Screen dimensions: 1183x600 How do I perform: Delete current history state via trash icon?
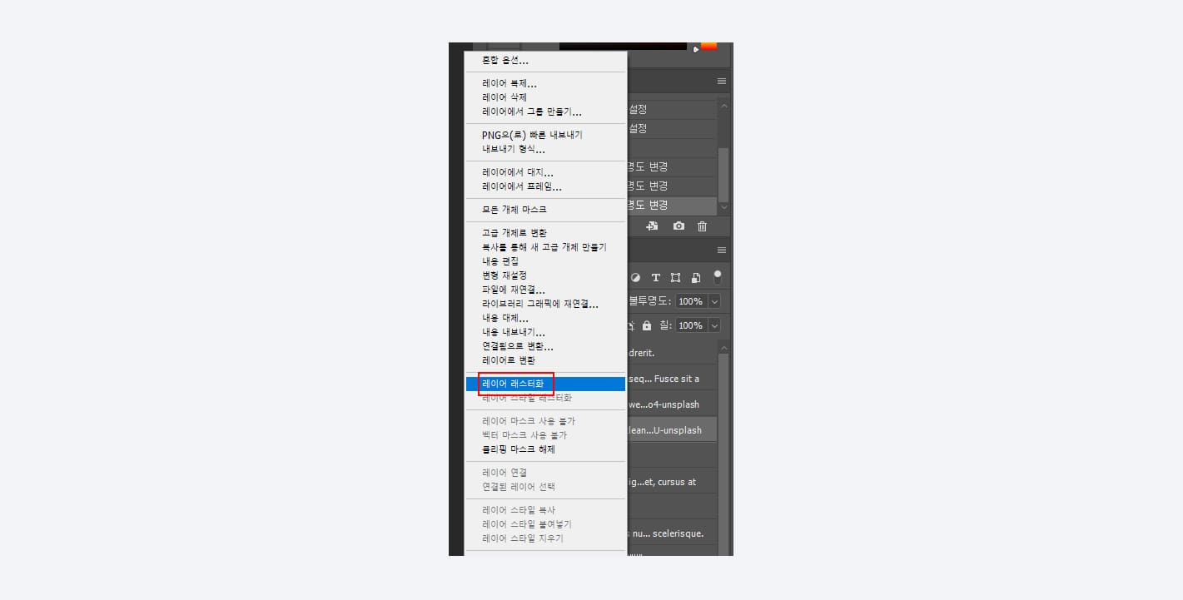[702, 226]
